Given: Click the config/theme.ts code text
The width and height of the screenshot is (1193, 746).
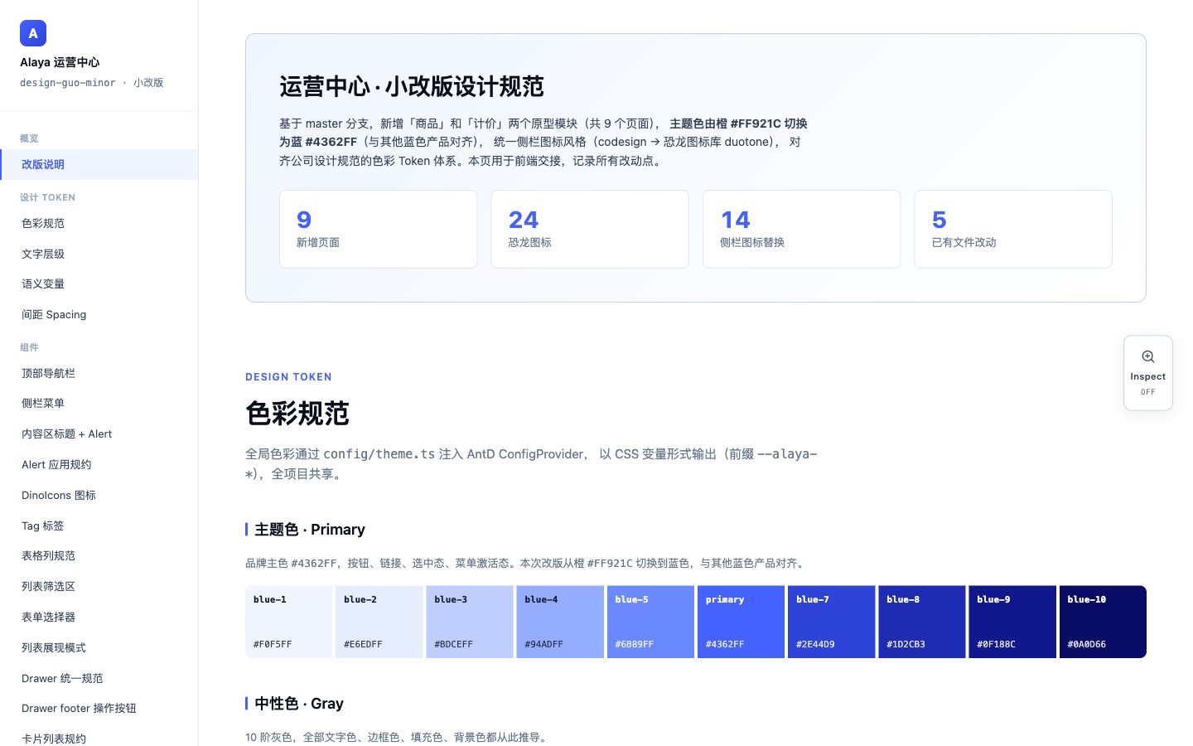Looking at the screenshot, I should 379,453.
